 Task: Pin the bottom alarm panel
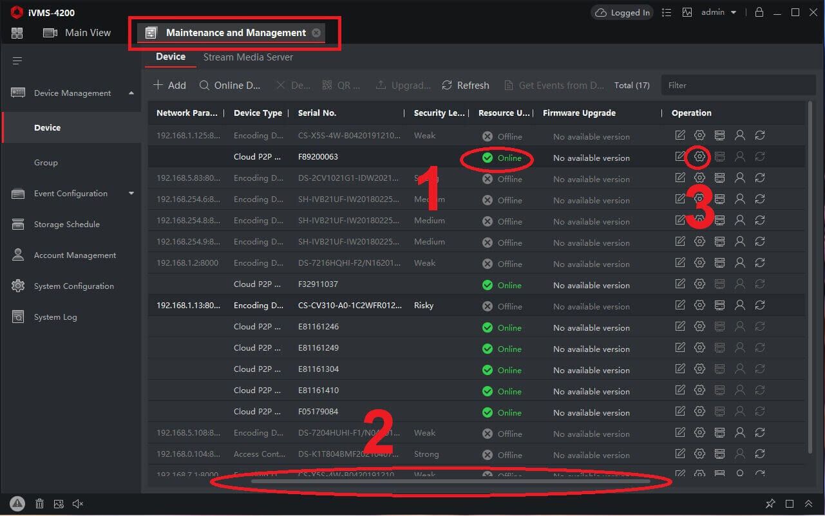point(770,504)
